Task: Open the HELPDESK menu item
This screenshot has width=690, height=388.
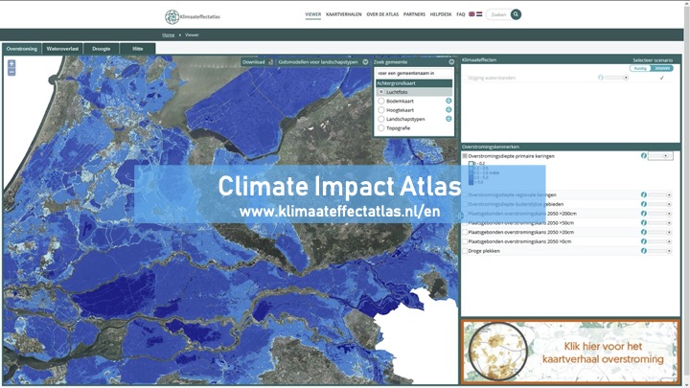Action: click(441, 14)
